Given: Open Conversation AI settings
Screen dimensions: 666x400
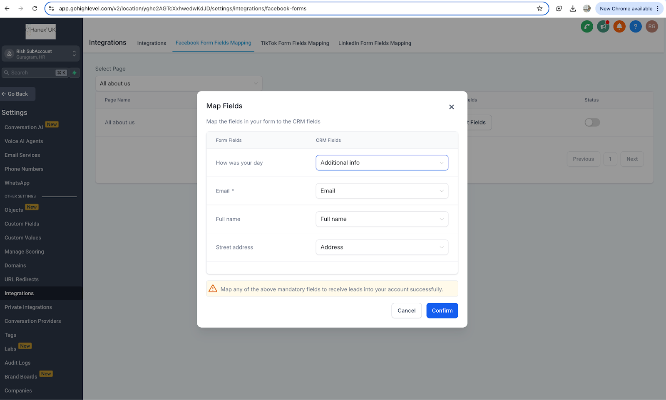Looking at the screenshot, I should [24, 127].
